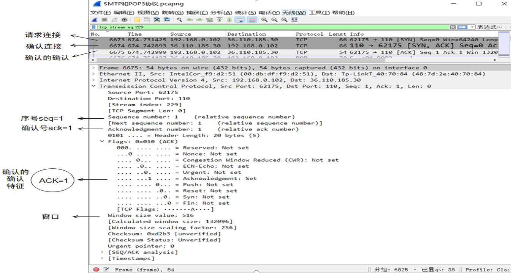Sort by Protocol column header
This screenshot has height=273, width=511.
310,34
